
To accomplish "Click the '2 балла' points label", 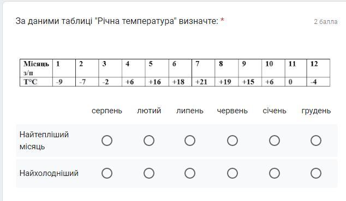I will click(x=326, y=22).
